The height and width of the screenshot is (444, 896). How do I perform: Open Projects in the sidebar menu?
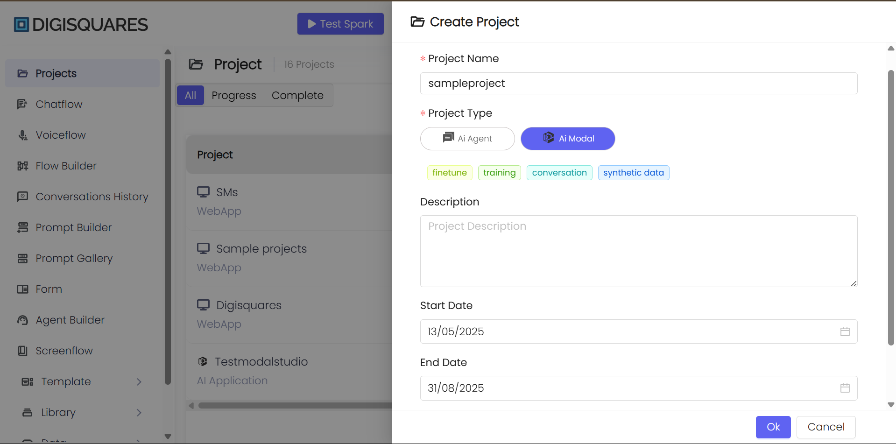[x=82, y=73]
